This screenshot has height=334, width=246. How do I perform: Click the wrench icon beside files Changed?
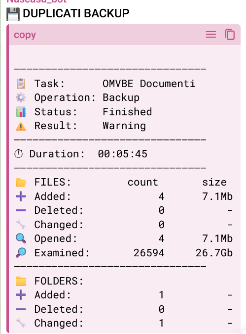click(21, 225)
